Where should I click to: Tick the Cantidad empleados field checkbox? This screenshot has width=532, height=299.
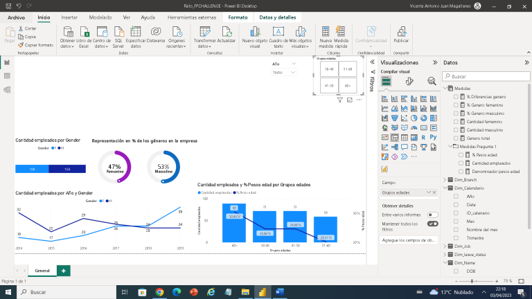click(461, 163)
